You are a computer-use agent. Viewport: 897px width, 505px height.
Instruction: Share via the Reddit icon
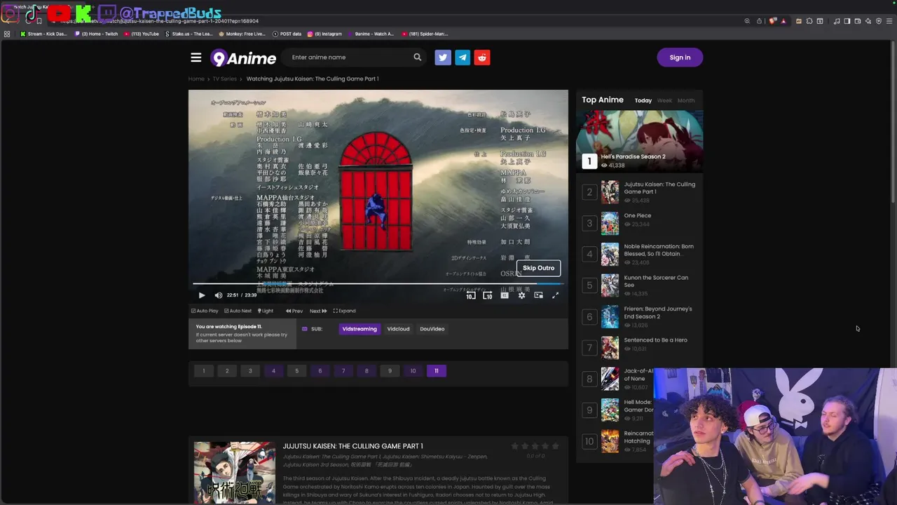click(482, 58)
